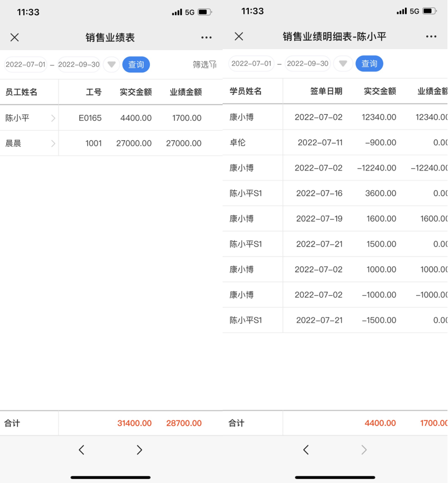Go to previous page in 销售业绩表
This screenshot has width=448, height=483.
pos(82,450)
